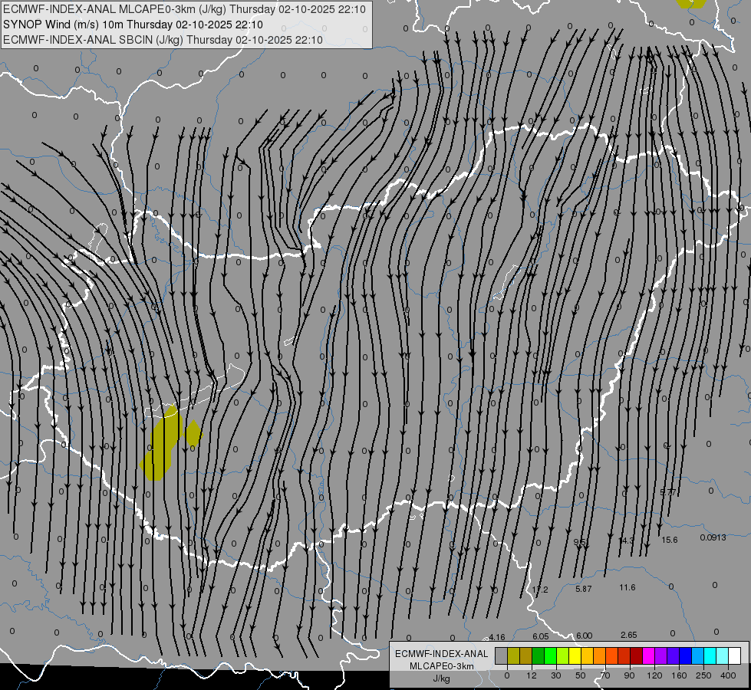This screenshot has height=690, width=751.
Task: Click the dark blue legend swatch near 160
Action: (685, 655)
